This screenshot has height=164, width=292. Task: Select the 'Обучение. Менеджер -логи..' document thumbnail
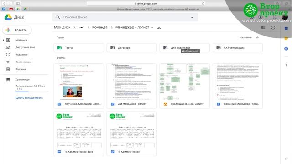coord(79,82)
